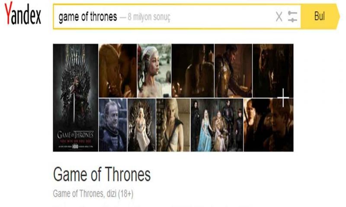The image size is (346, 207).
Task: Click the Game of Thrones, dizi (18+) subtitle
Action: 93,194
